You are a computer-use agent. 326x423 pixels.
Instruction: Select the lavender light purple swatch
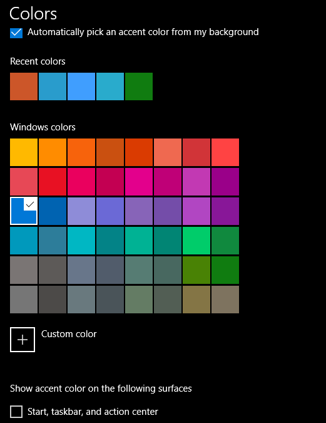pos(81,211)
